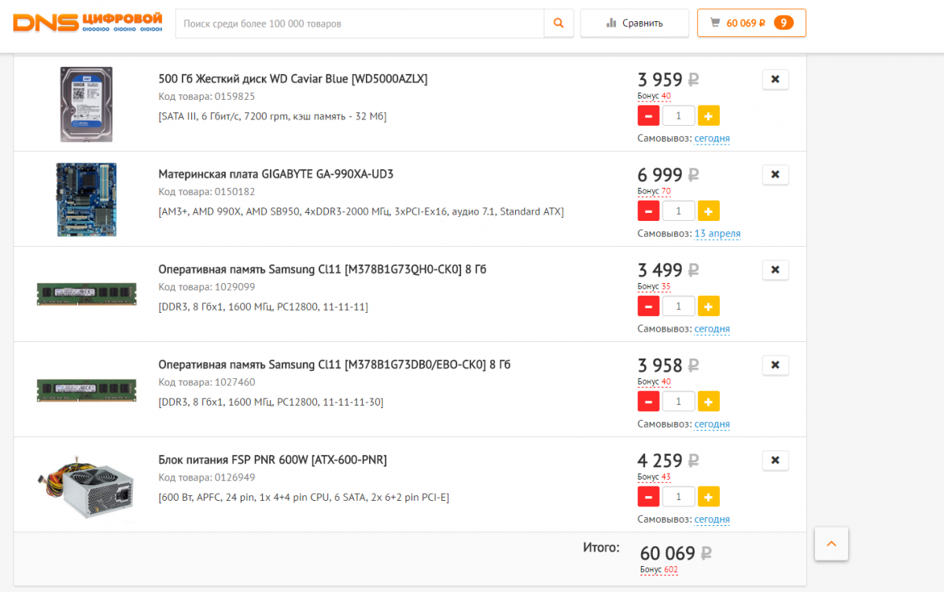Screen dimensions: 944x592
Task: Click pickup date 13 апреля for motherboard
Action: click(x=717, y=233)
